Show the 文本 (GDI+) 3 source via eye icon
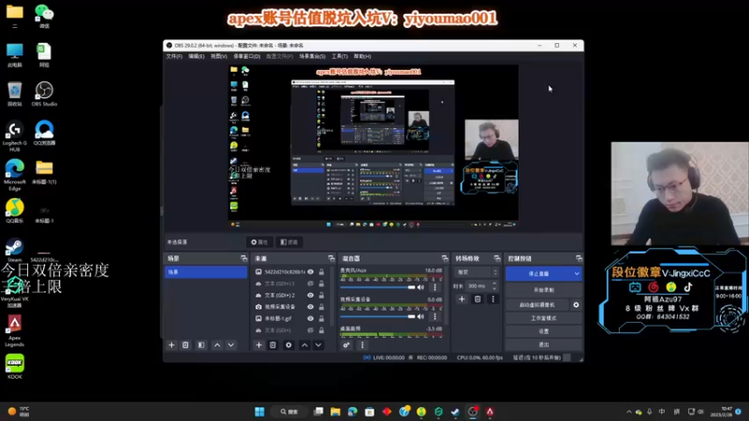This screenshot has width=749, height=421. tap(311, 283)
